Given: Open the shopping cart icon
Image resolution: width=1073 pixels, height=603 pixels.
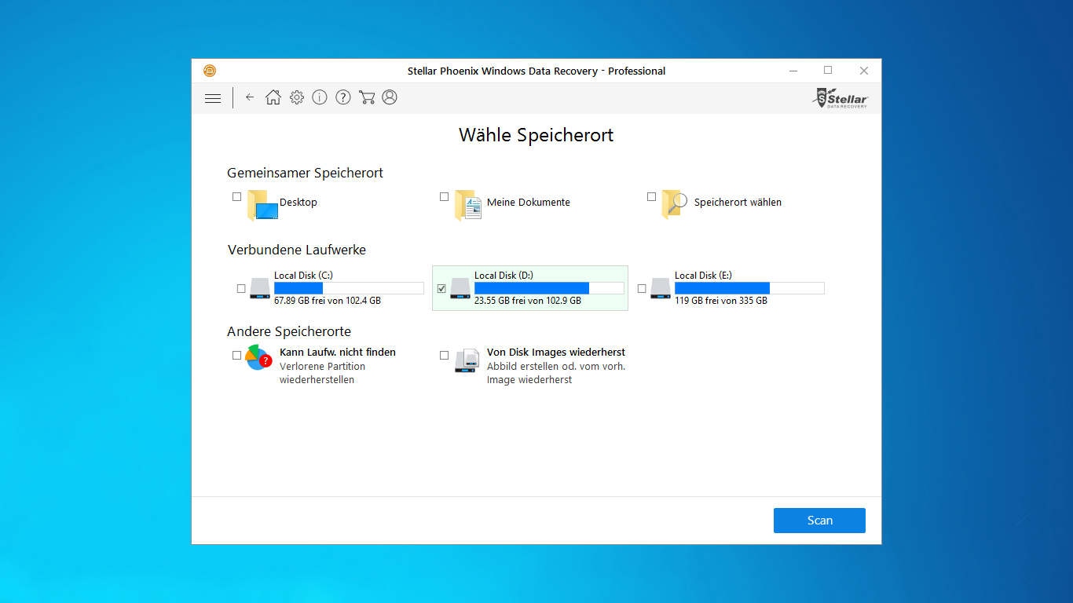Looking at the screenshot, I should click(x=367, y=97).
